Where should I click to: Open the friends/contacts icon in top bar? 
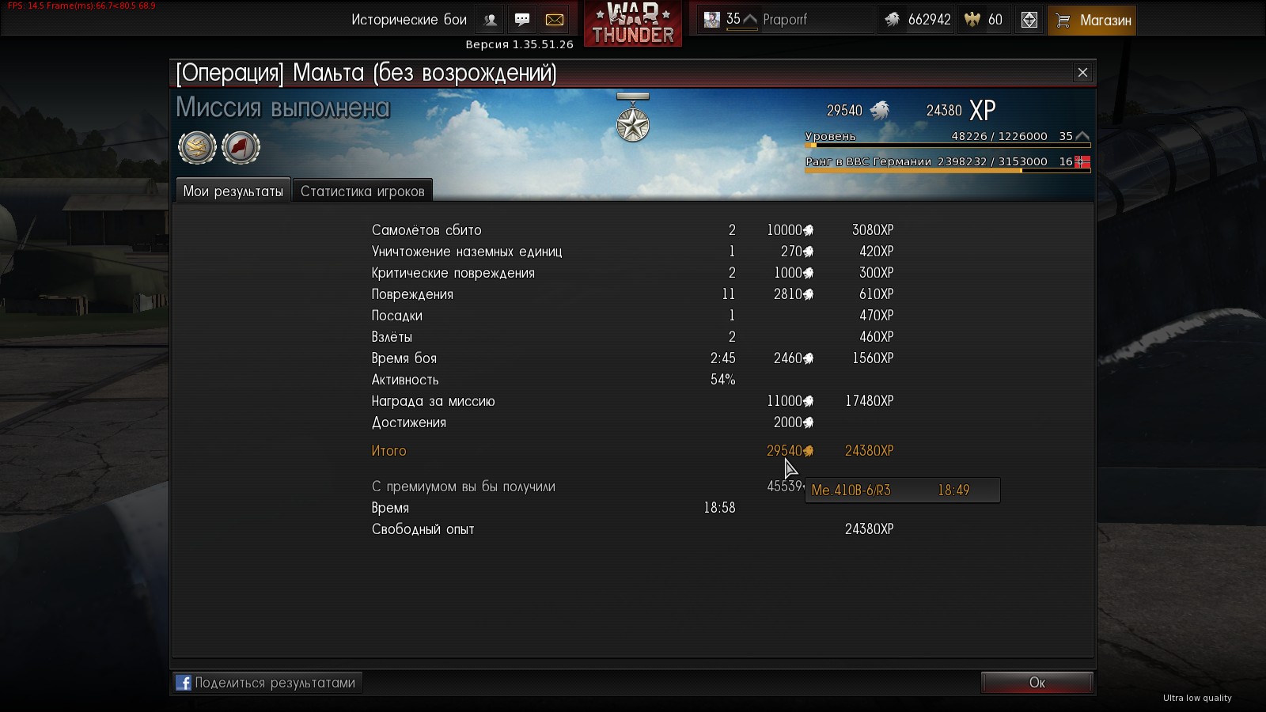pos(491,20)
